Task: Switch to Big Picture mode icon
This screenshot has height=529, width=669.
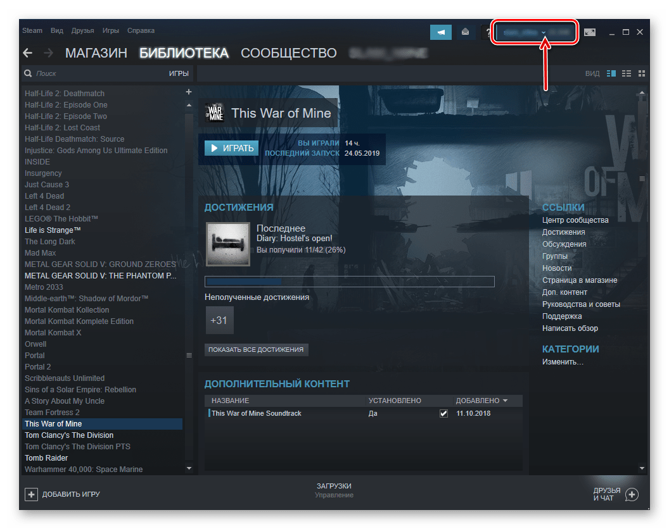Action: tap(590, 32)
